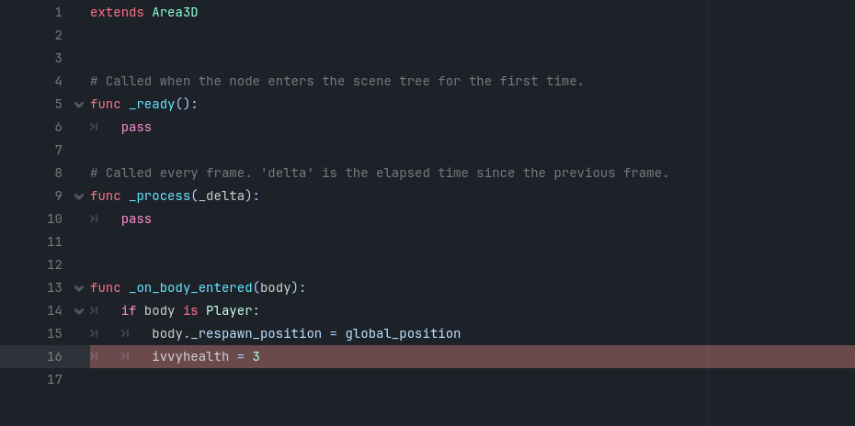Click line number 17 in the gutter
This screenshot has width=855, height=426.
coord(54,379)
